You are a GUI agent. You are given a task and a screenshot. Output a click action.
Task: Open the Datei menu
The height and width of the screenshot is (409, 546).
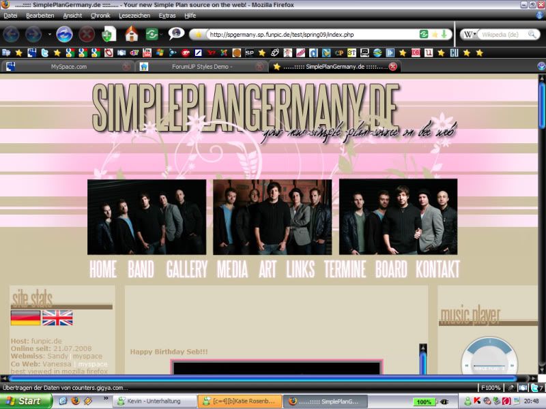tap(10, 16)
